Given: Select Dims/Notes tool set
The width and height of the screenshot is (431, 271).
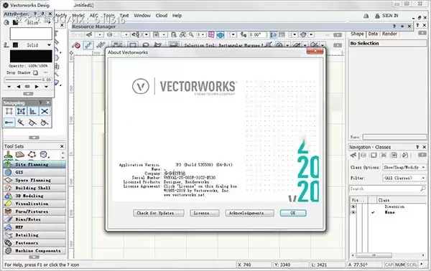Looking at the screenshot, I should coord(34,219).
